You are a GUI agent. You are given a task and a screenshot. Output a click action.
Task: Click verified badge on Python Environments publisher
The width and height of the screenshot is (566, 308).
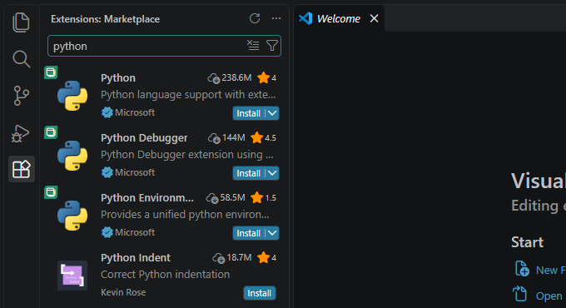click(107, 232)
